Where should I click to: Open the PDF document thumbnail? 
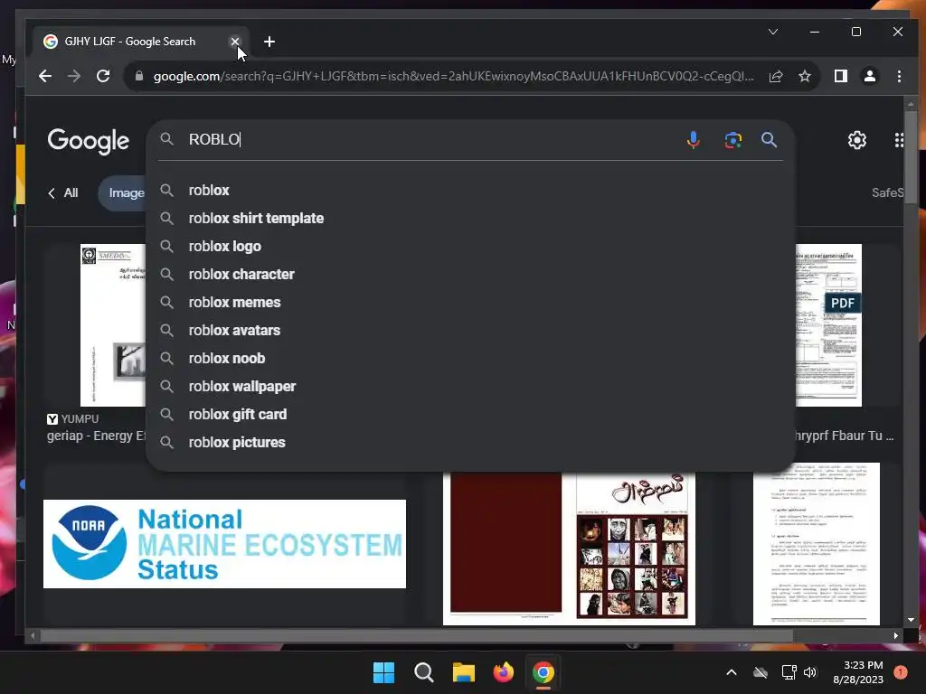(x=828, y=325)
